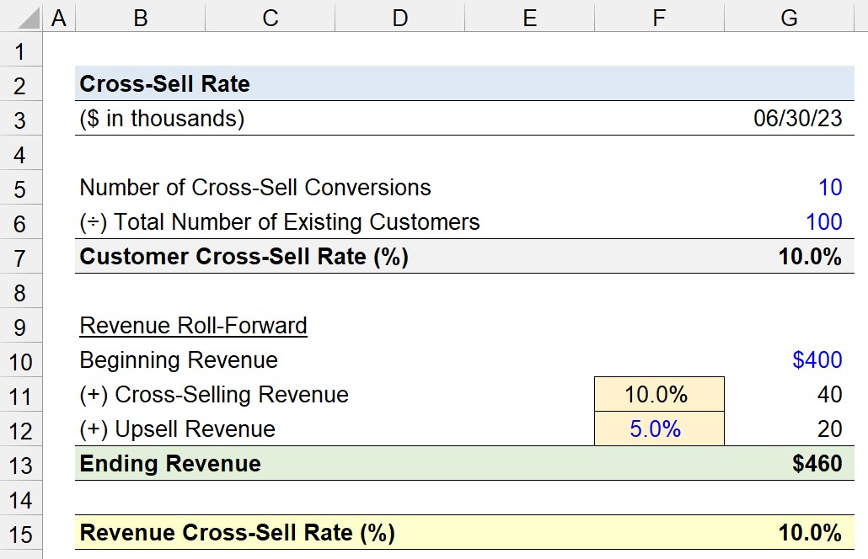Select the shaded 5.0% Upsell Revenue input
The width and height of the screenshot is (868, 559).
(x=658, y=429)
